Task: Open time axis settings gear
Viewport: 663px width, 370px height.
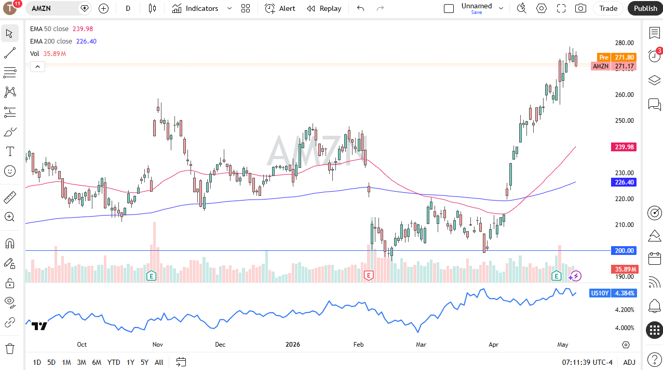Action: [626, 345]
